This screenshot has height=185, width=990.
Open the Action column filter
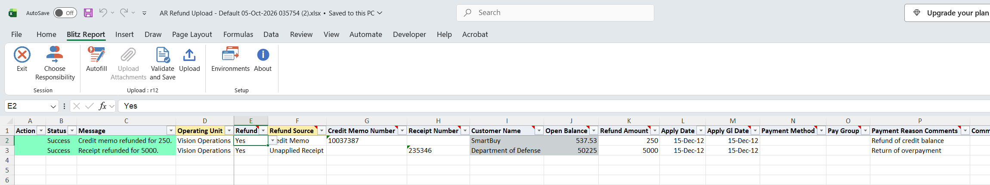pyautogui.click(x=41, y=130)
